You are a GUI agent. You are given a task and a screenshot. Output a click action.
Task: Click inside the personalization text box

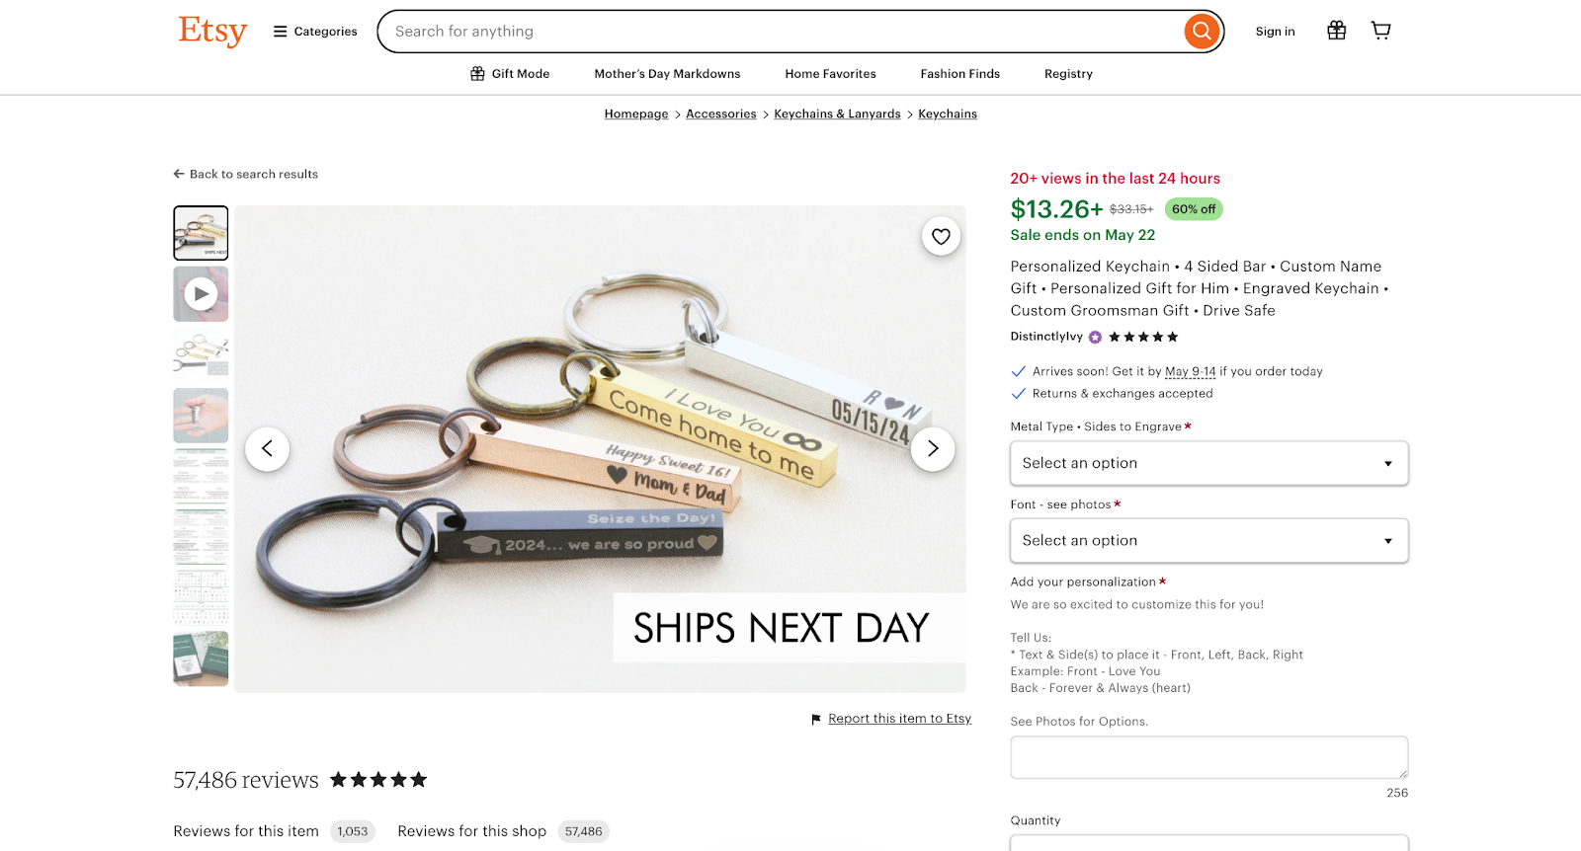point(1207,756)
